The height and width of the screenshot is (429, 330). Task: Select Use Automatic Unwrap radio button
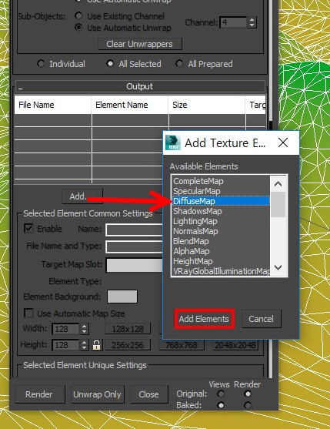(78, 28)
